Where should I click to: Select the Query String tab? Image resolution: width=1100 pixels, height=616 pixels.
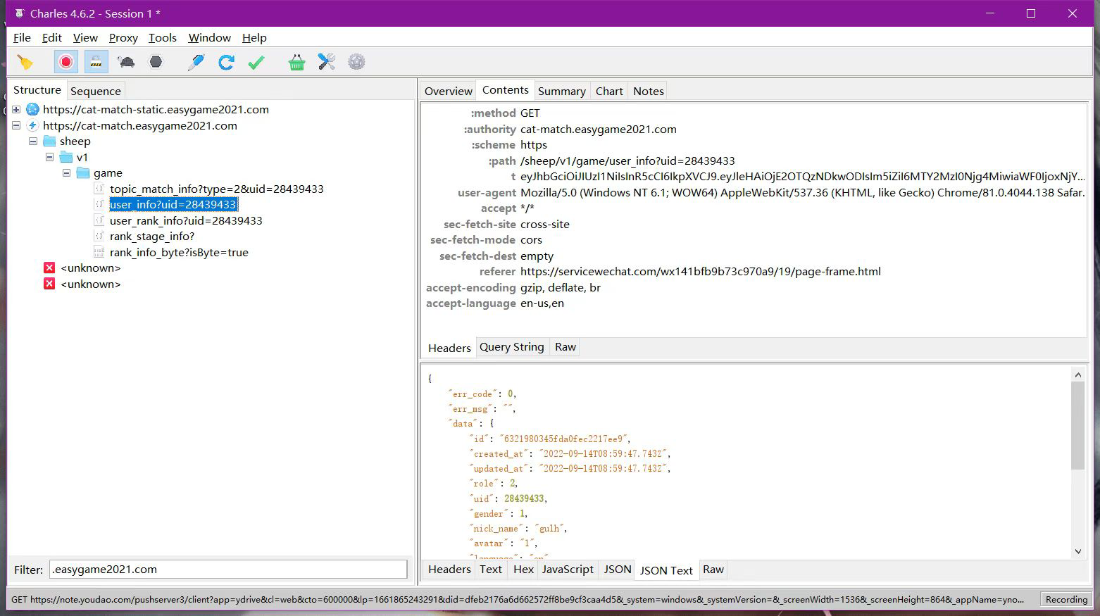coord(512,347)
